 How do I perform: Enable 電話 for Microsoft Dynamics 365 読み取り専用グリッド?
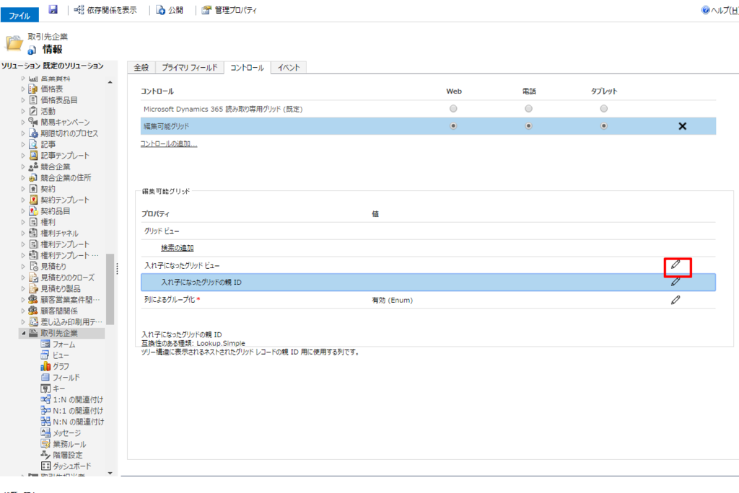coord(528,107)
